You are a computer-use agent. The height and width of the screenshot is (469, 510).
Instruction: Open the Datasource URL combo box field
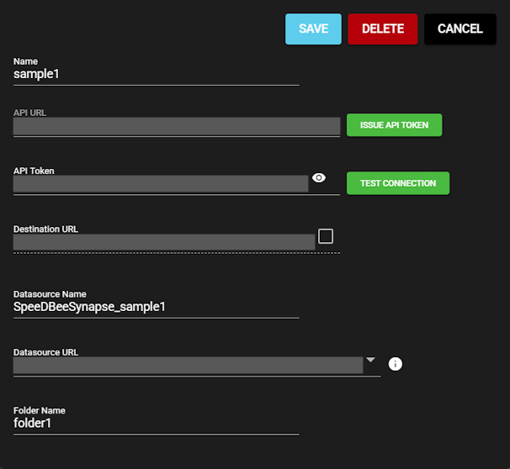point(187,366)
